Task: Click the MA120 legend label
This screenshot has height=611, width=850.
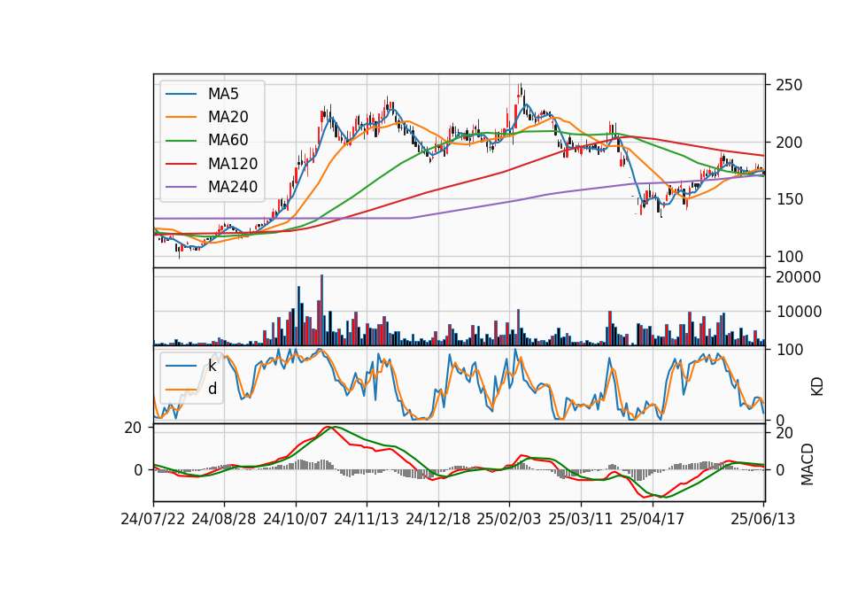Action: pyautogui.click(x=233, y=164)
